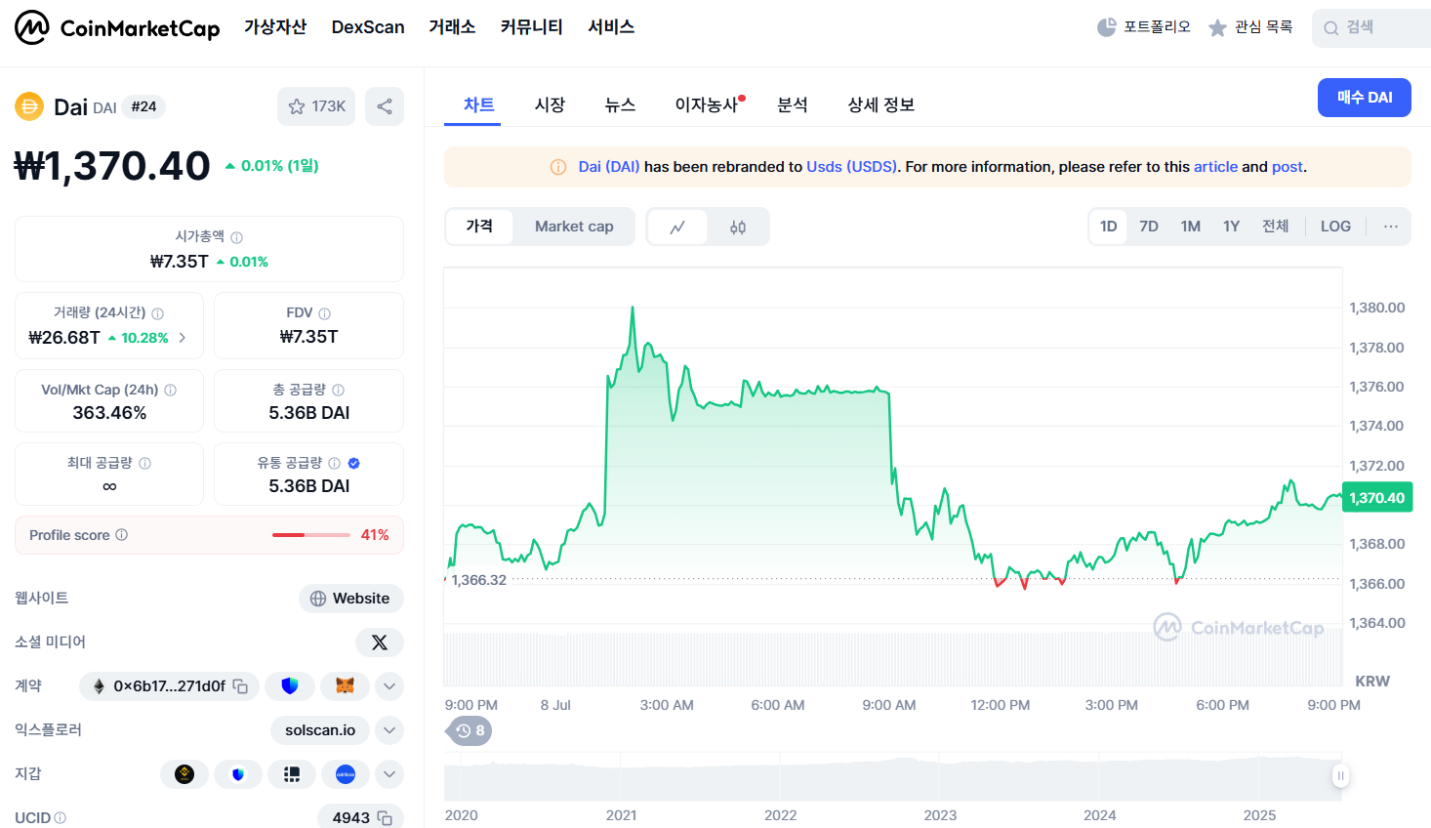Enable LOG scale on the chart

[1335, 226]
